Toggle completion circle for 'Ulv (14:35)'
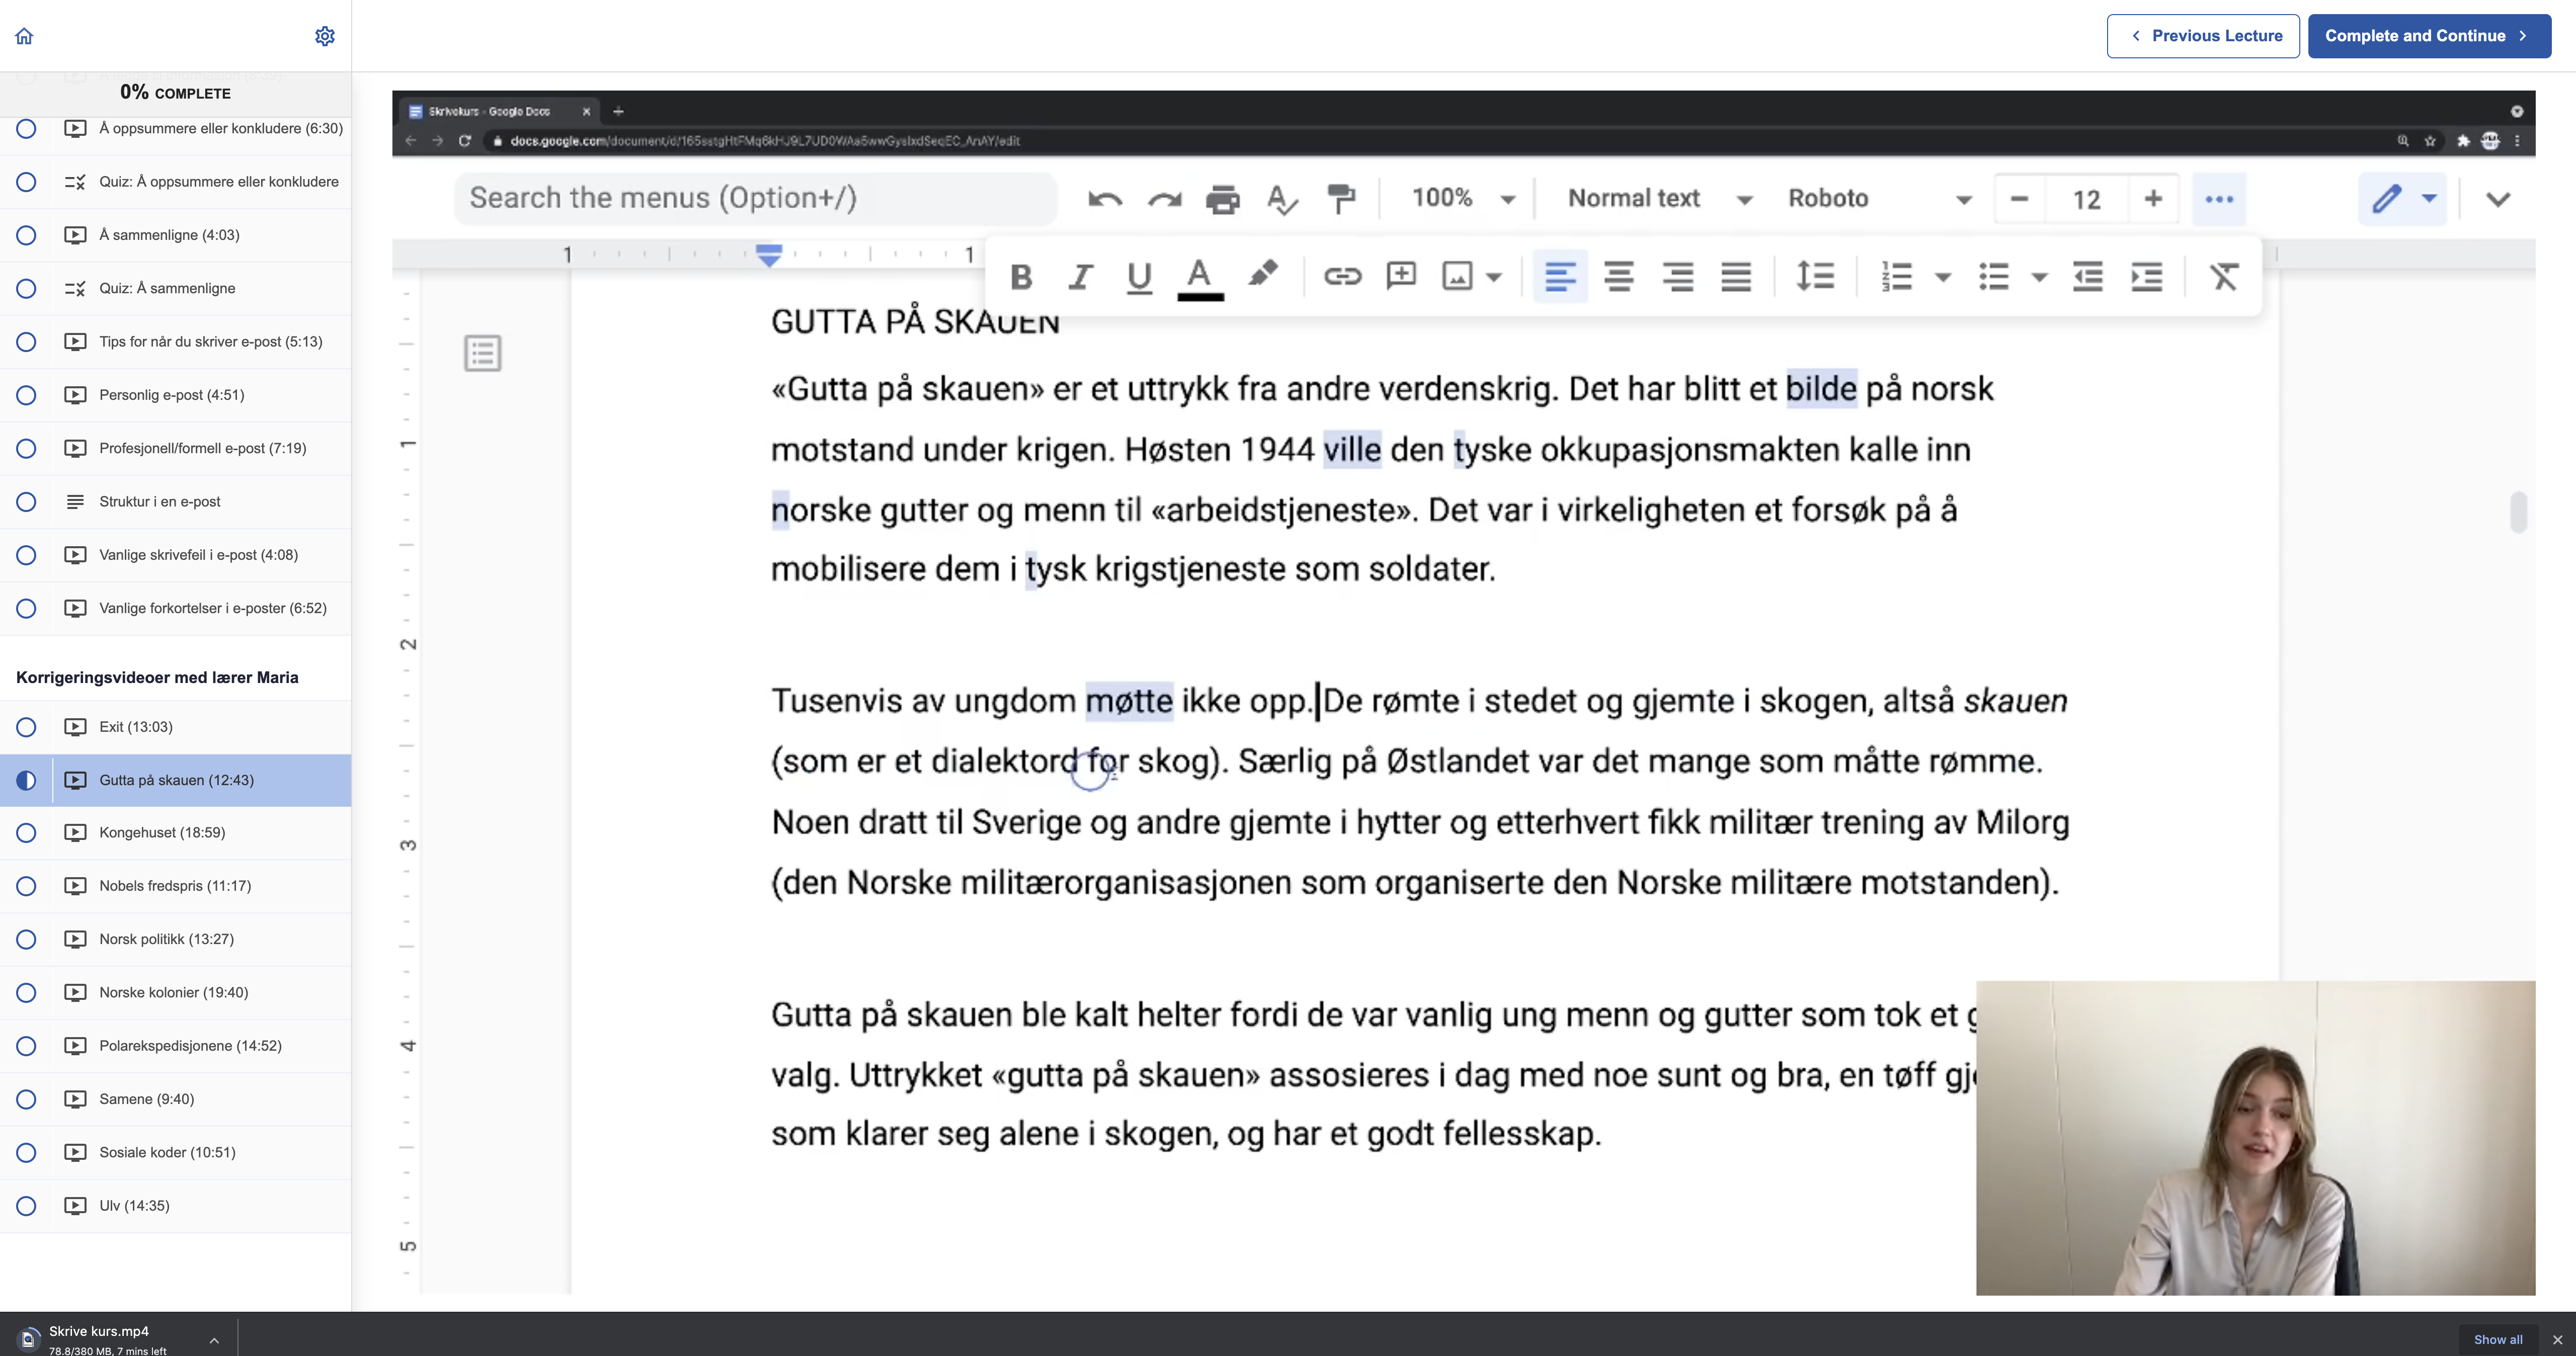This screenshot has height=1356, width=2576. pos(26,1206)
